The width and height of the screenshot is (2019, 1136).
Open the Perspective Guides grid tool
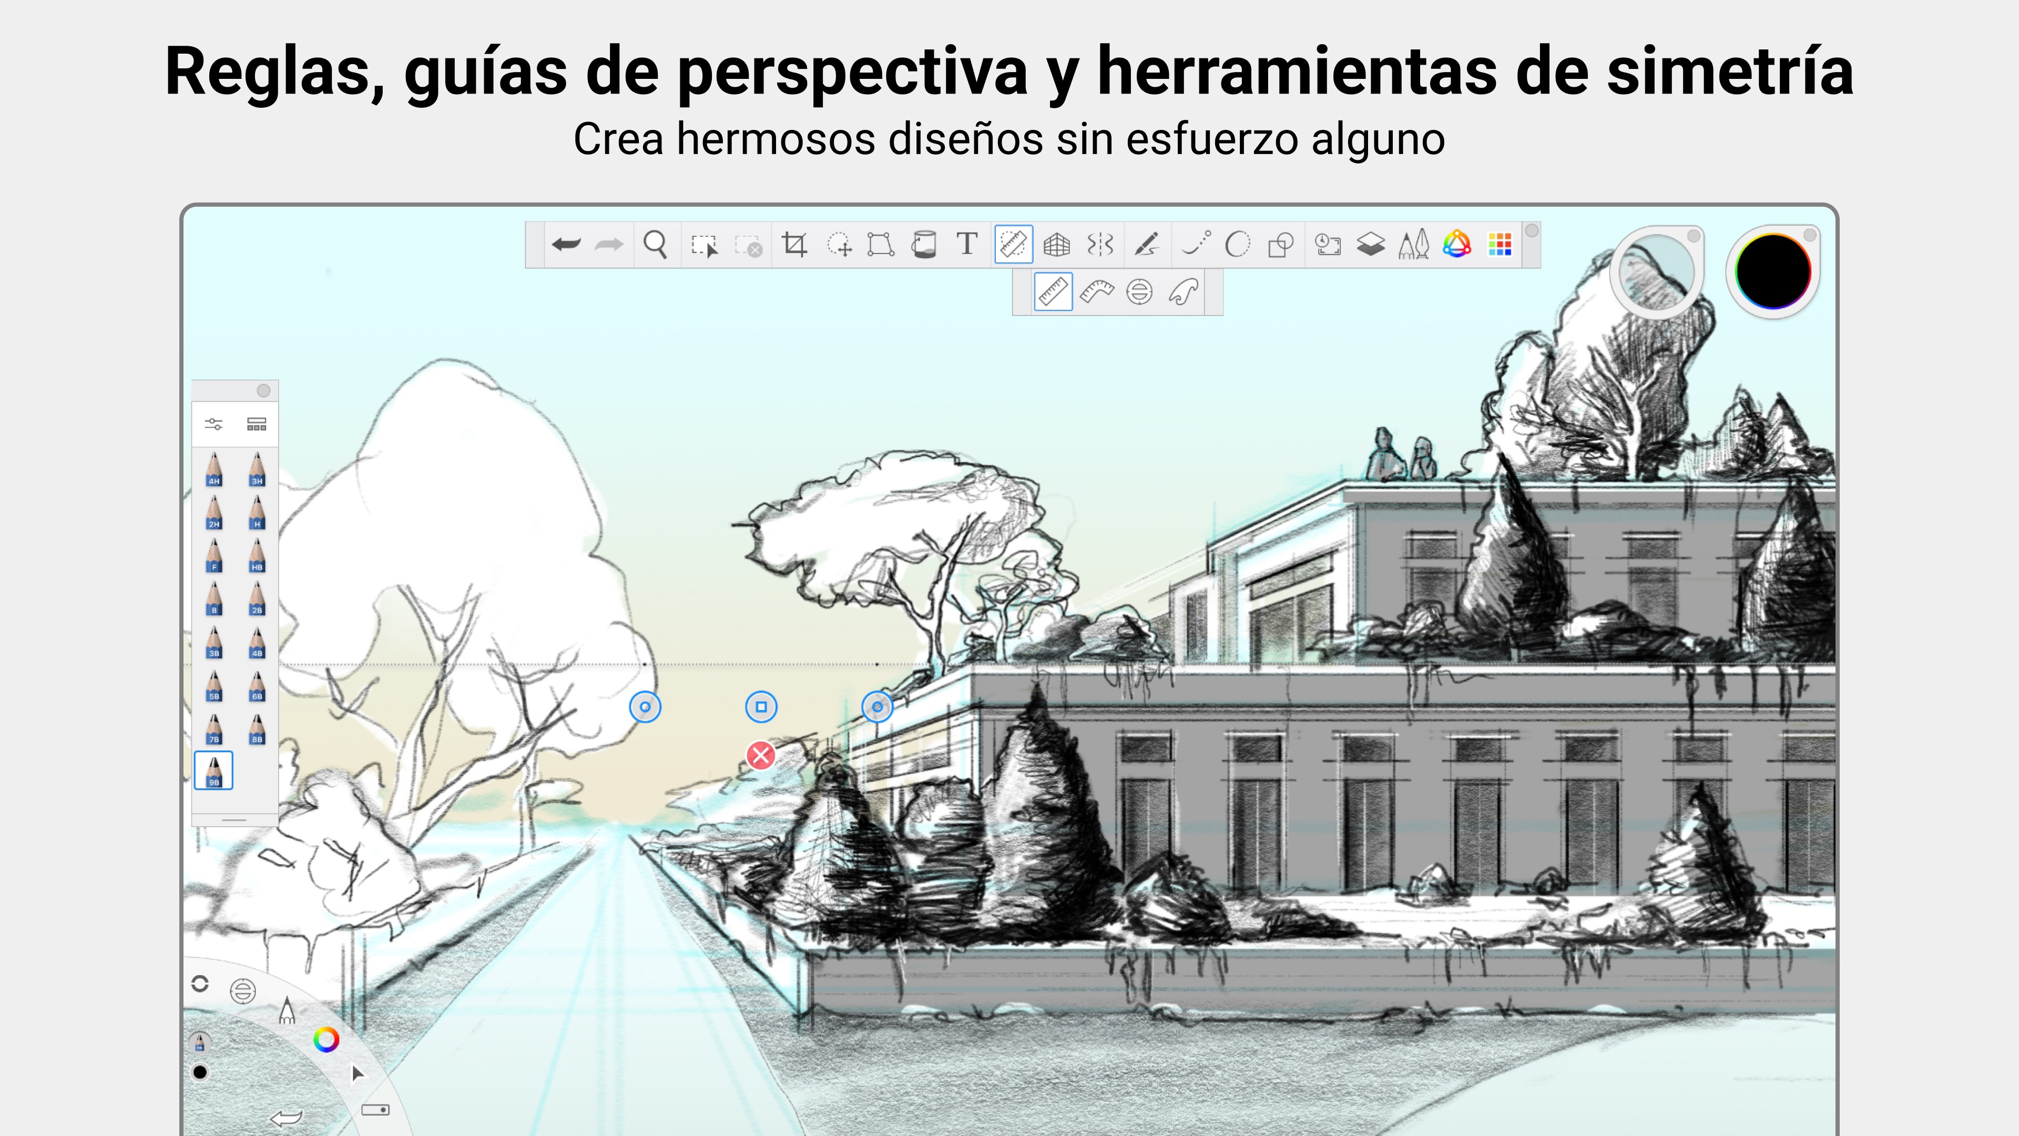tap(1056, 245)
